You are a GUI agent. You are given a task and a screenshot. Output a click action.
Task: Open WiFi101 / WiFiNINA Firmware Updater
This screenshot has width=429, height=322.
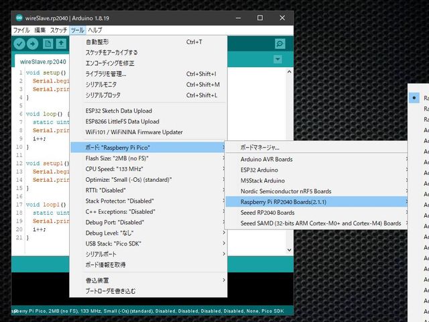pos(148,132)
